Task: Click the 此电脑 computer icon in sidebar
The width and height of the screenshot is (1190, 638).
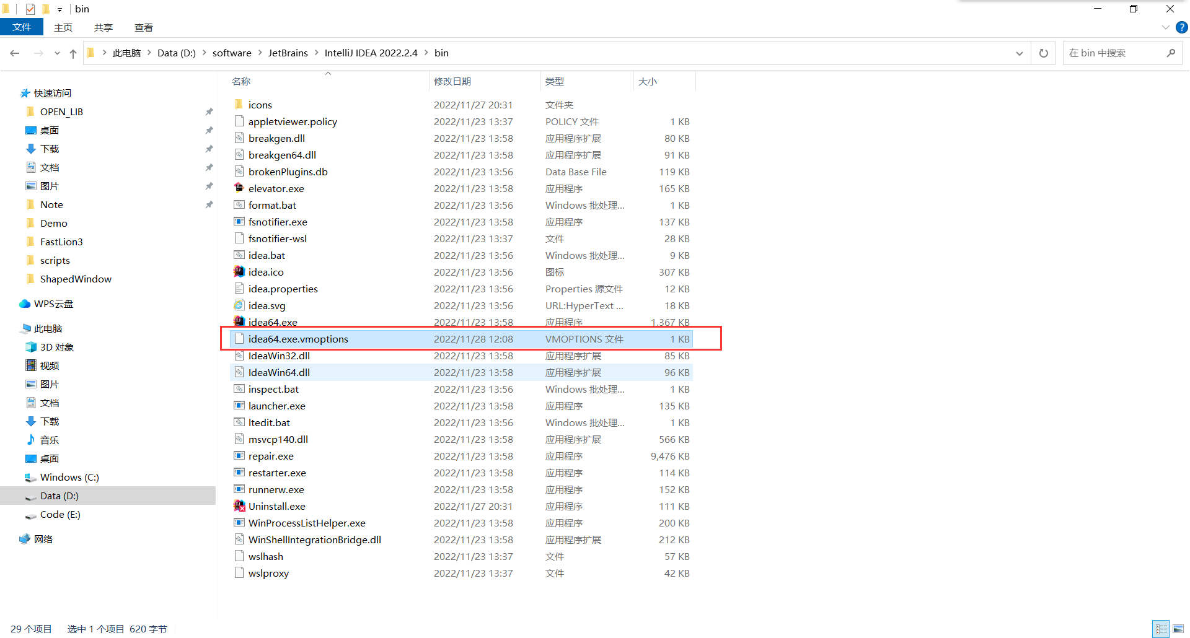Action: 25,328
